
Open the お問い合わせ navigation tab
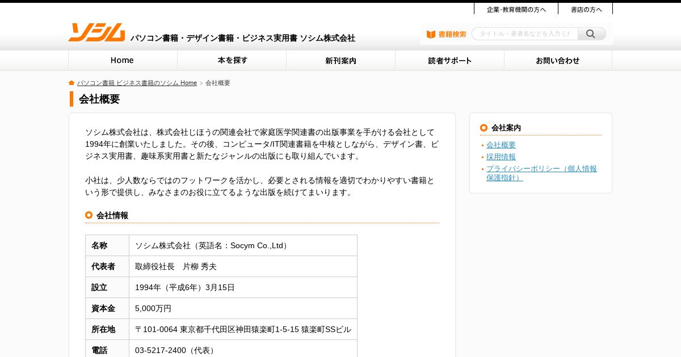pos(558,61)
